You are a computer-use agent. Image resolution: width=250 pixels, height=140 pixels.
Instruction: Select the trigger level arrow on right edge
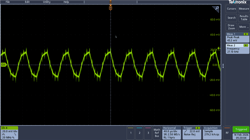coord(219,48)
